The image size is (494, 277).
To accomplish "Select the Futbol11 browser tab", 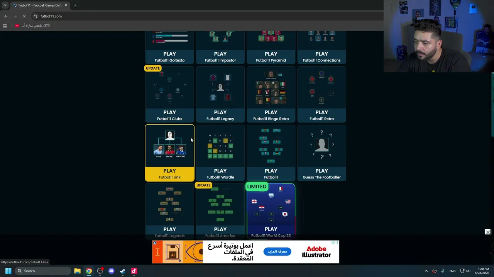I will tap(40, 5).
